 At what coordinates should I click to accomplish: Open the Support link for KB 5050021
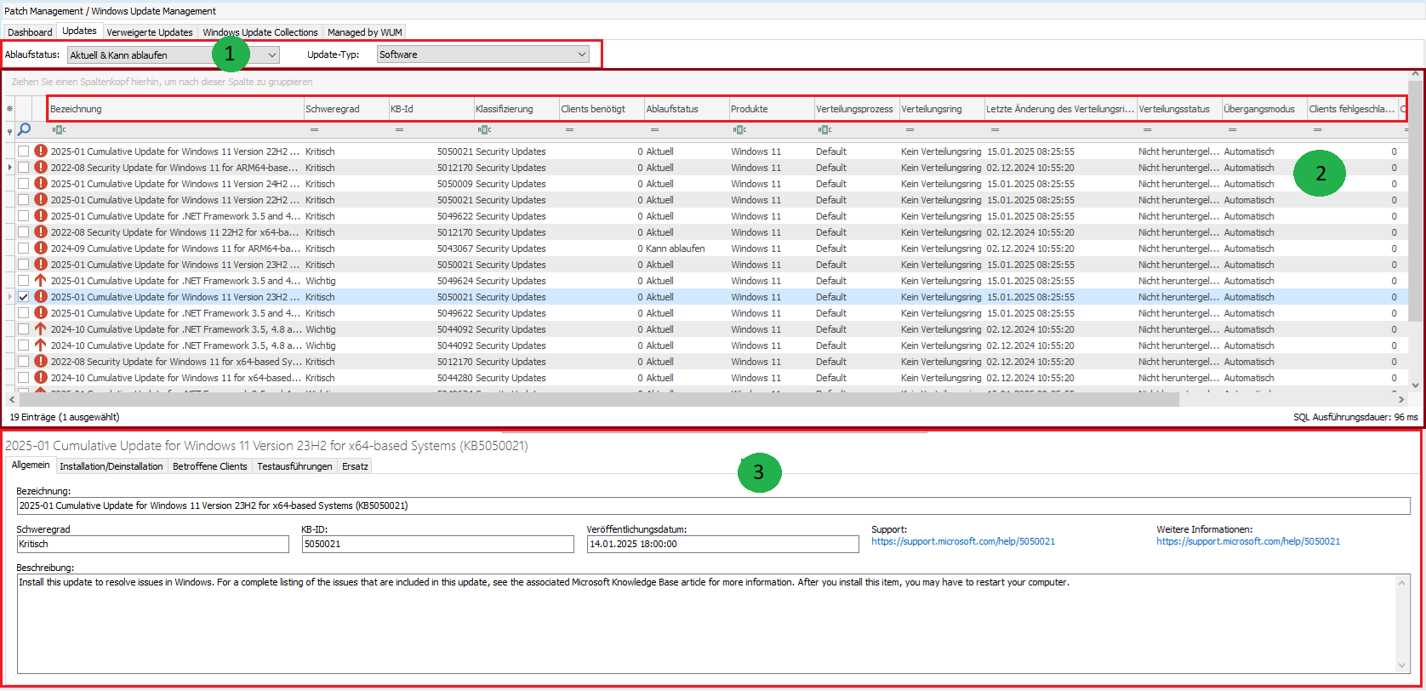coord(962,541)
